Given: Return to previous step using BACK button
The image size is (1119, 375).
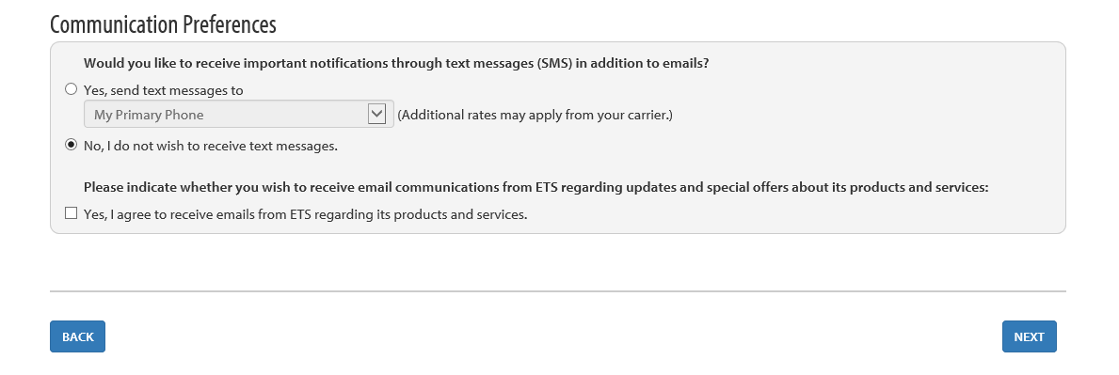Looking at the screenshot, I should pyautogui.click(x=78, y=336).
